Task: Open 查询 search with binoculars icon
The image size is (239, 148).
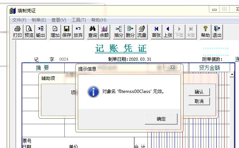Action: (93, 32)
